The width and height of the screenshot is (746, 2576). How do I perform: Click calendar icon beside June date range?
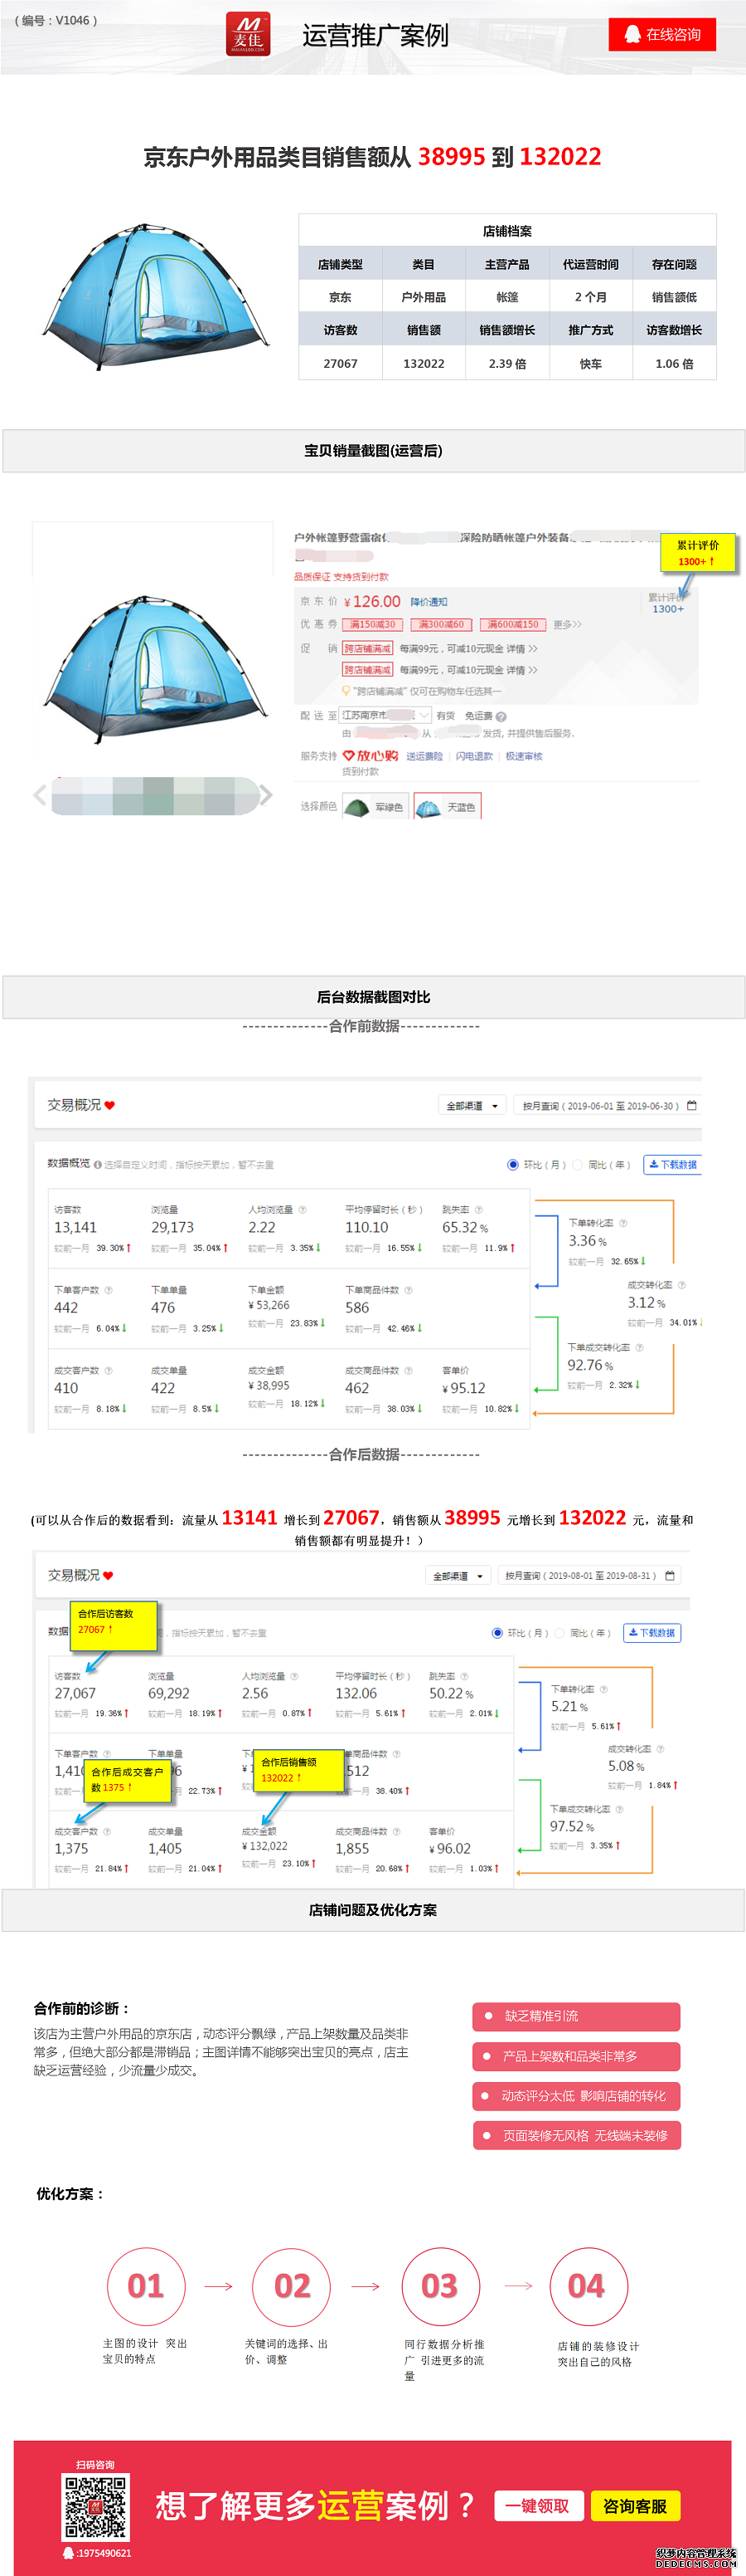[x=692, y=1105]
